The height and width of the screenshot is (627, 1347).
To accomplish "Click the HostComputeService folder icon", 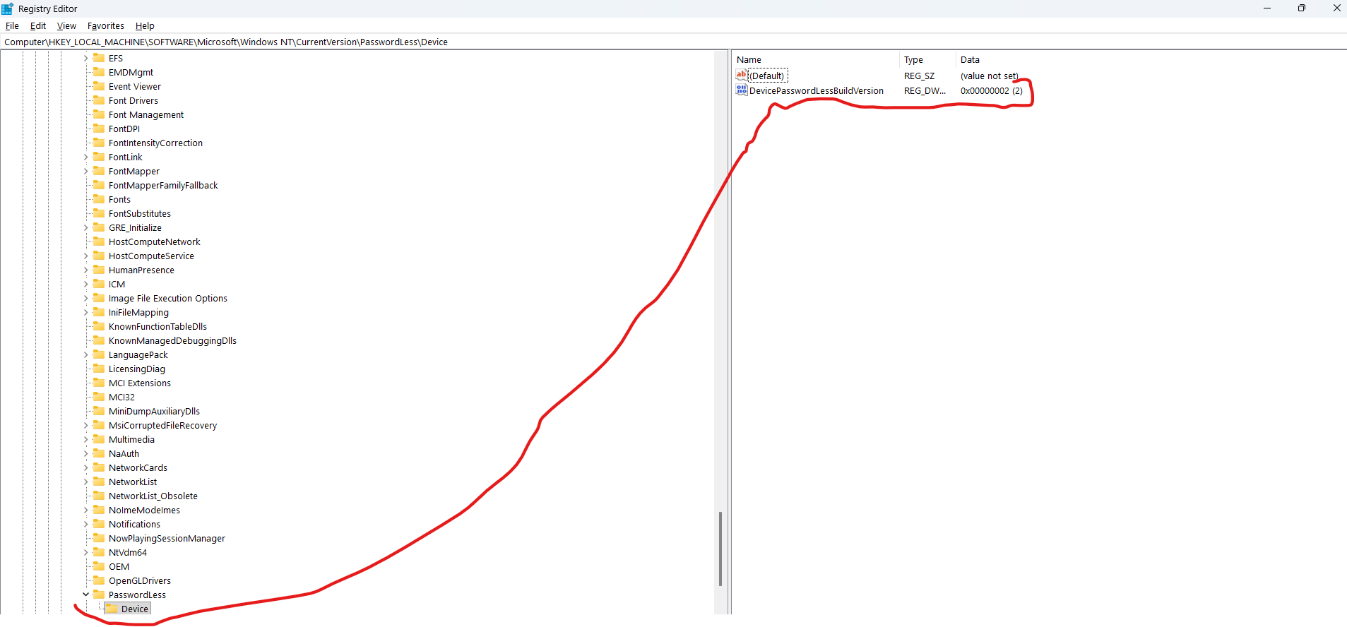I will [99, 256].
